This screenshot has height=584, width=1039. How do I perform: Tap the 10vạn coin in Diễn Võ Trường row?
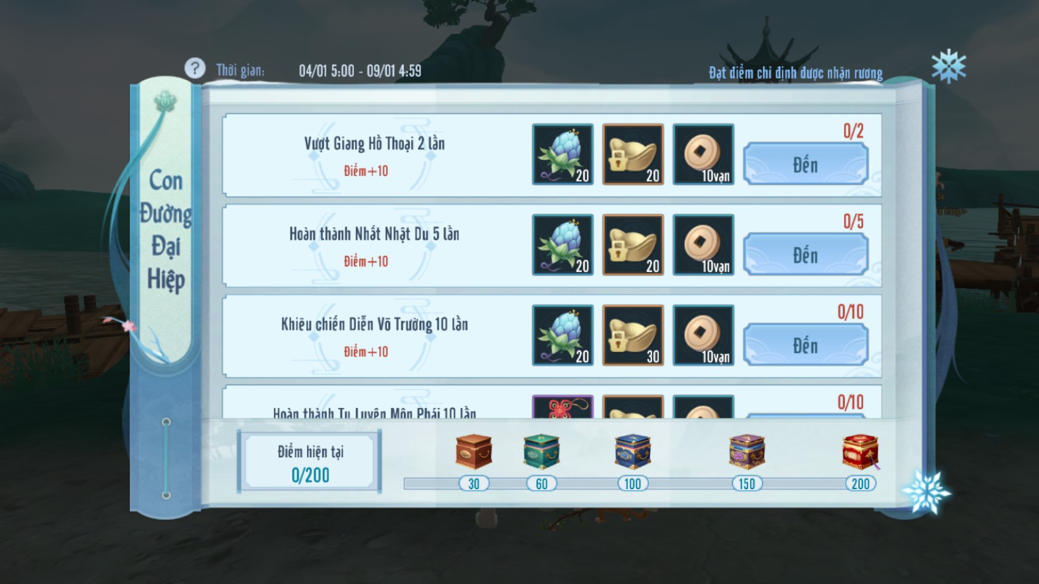click(x=703, y=335)
